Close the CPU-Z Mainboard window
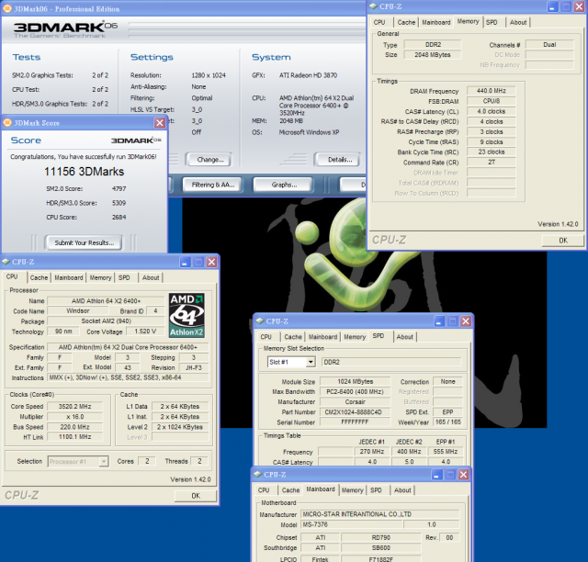This screenshot has width=588, height=562. point(463,475)
